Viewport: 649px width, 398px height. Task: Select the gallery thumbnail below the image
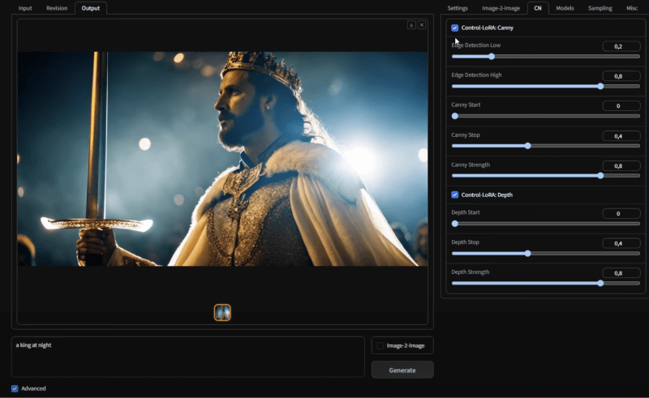click(222, 312)
